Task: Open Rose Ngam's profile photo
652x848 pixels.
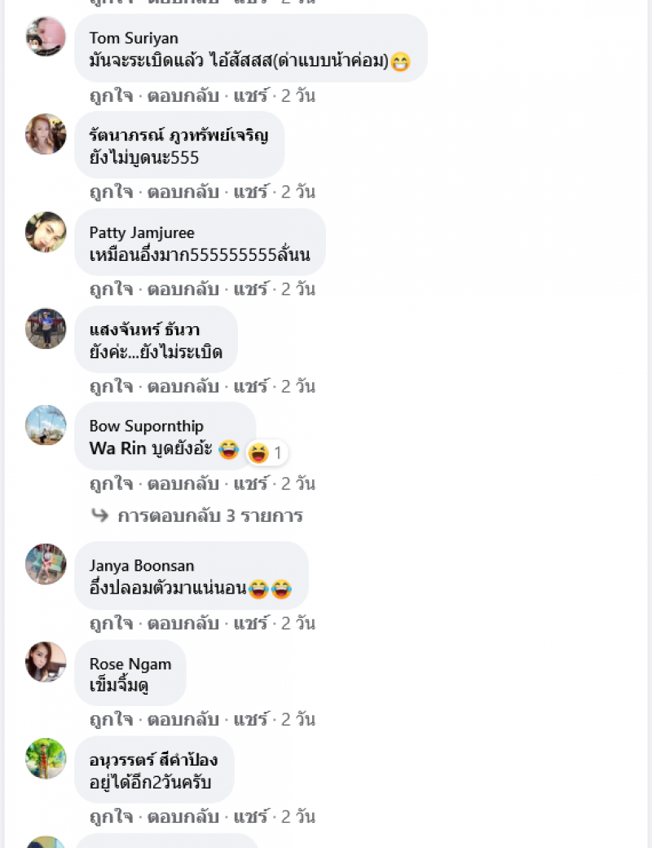Action: 46,662
